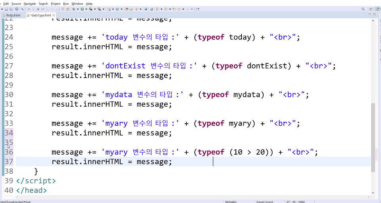Image resolution: width=381 pixels, height=203 pixels.
Task: Click the closing '</script>' tag on line 39
Action: click(x=36, y=181)
